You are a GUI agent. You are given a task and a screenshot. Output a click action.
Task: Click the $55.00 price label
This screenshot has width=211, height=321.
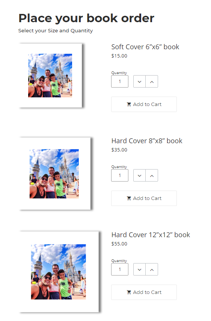(119, 244)
